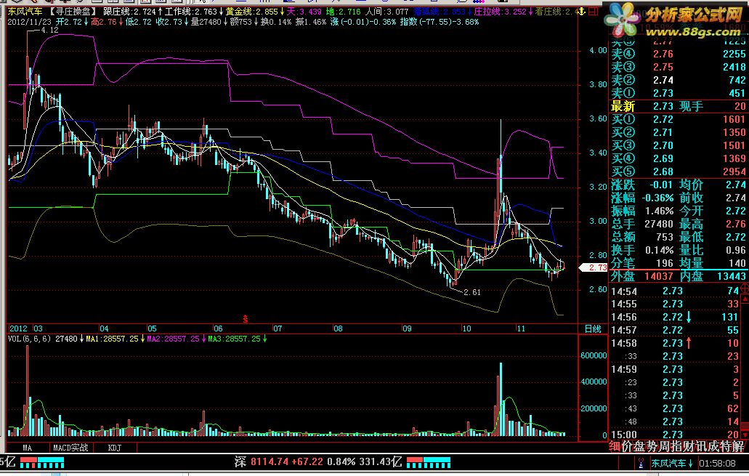Open the 成 tab in quote panel
The height and width of the screenshot is (476, 749).
coord(714,446)
